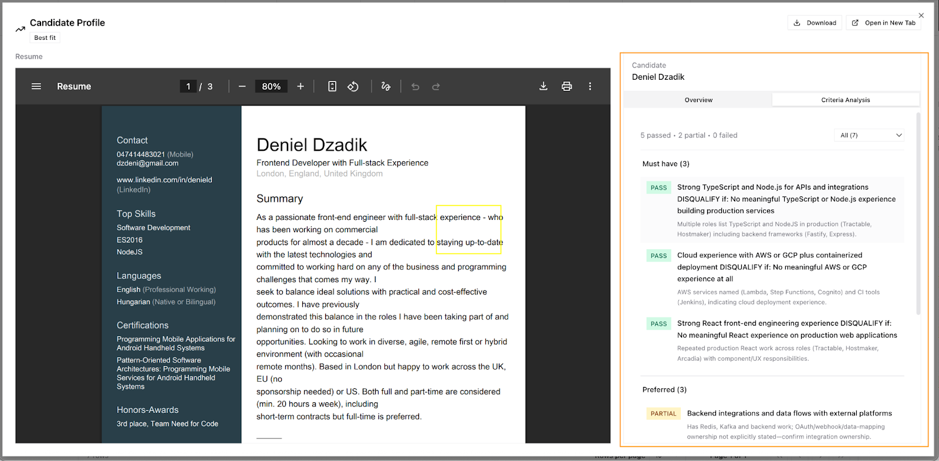Click the page number input field
939x461 pixels.
click(x=188, y=86)
